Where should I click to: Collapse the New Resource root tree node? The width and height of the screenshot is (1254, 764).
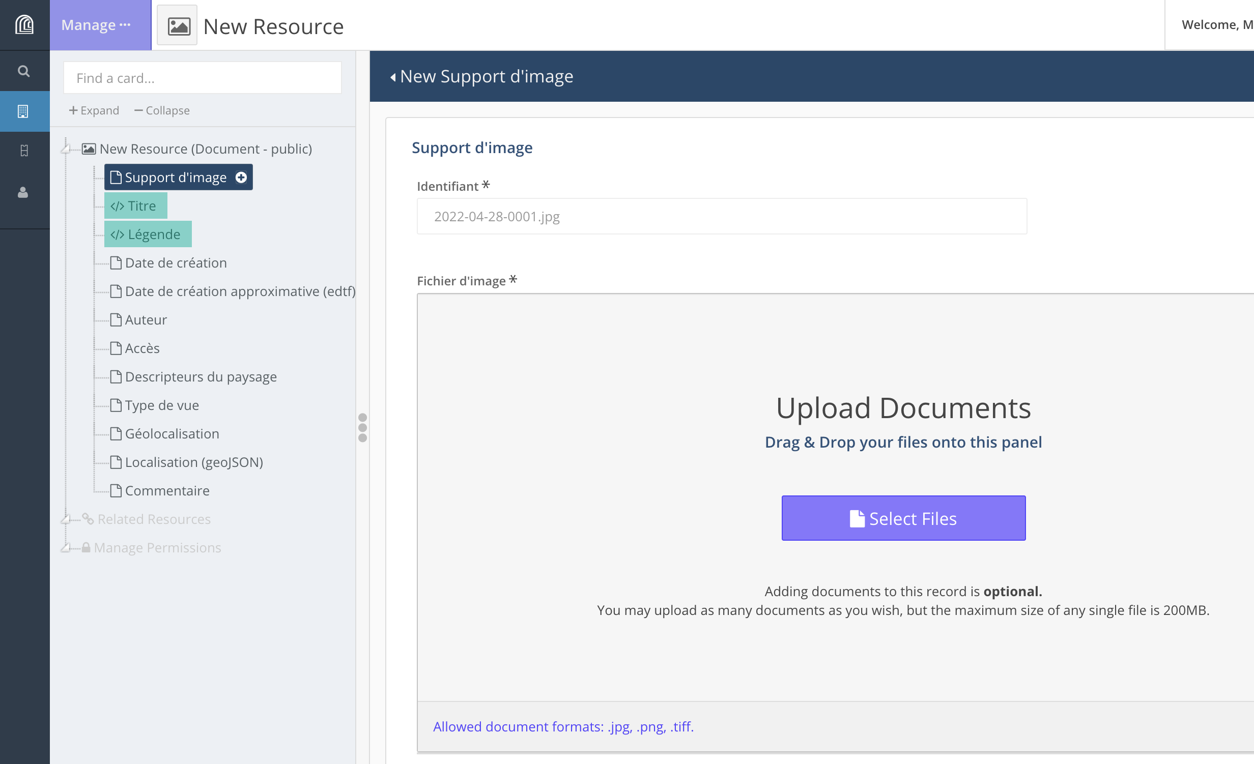66,149
